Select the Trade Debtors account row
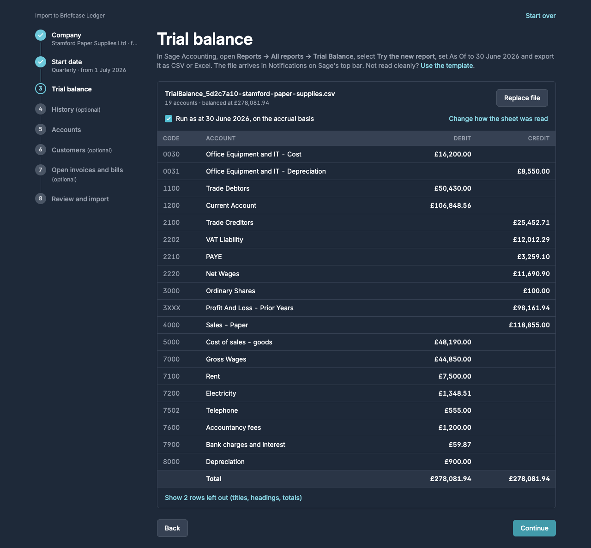The image size is (591, 548). 356,188
